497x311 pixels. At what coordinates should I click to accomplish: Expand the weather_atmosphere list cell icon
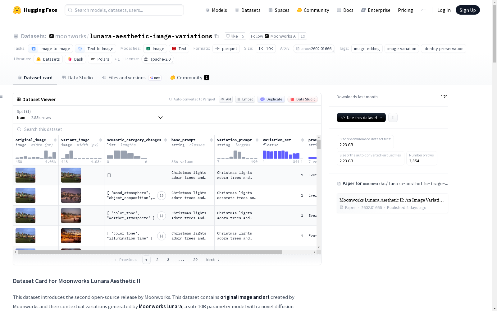coord(162,216)
